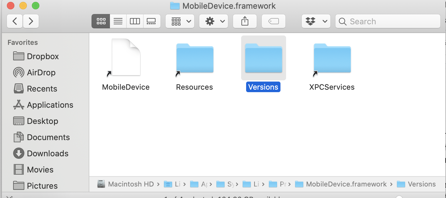
Task: Click the truncated Sy folder in path bar
Action: point(225,184)
